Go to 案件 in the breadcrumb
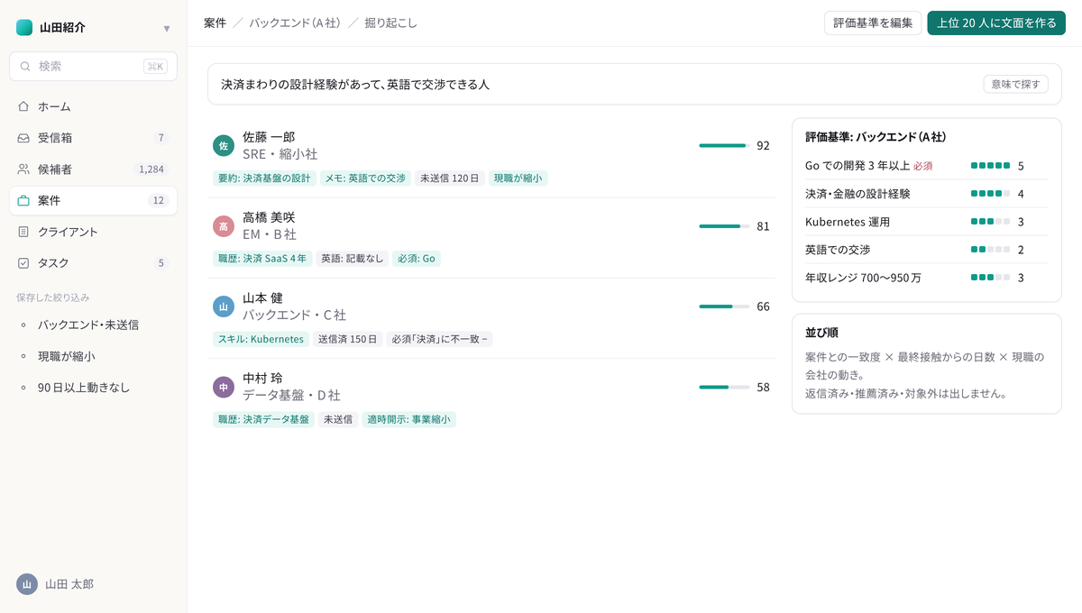This screenshot has height=613, width=1082. 215,23
